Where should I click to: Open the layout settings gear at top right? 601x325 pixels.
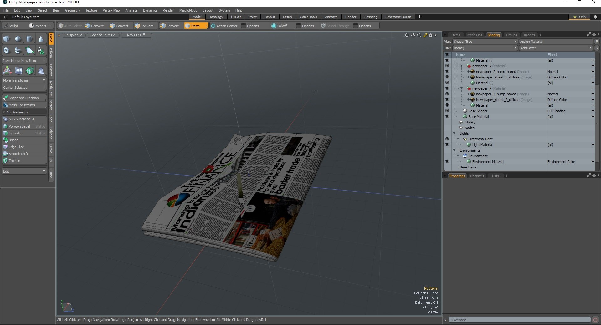click(596, 17)
